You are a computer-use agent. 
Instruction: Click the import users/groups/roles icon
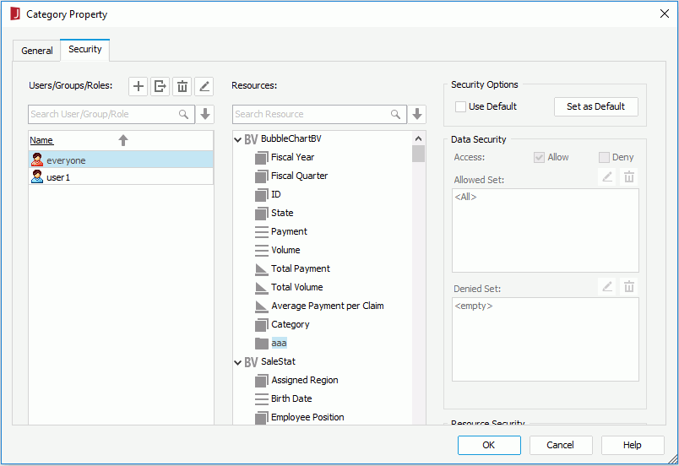[160, 87]
